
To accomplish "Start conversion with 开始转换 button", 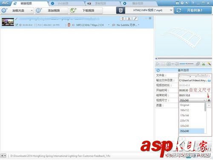I will tap(193, 10).
